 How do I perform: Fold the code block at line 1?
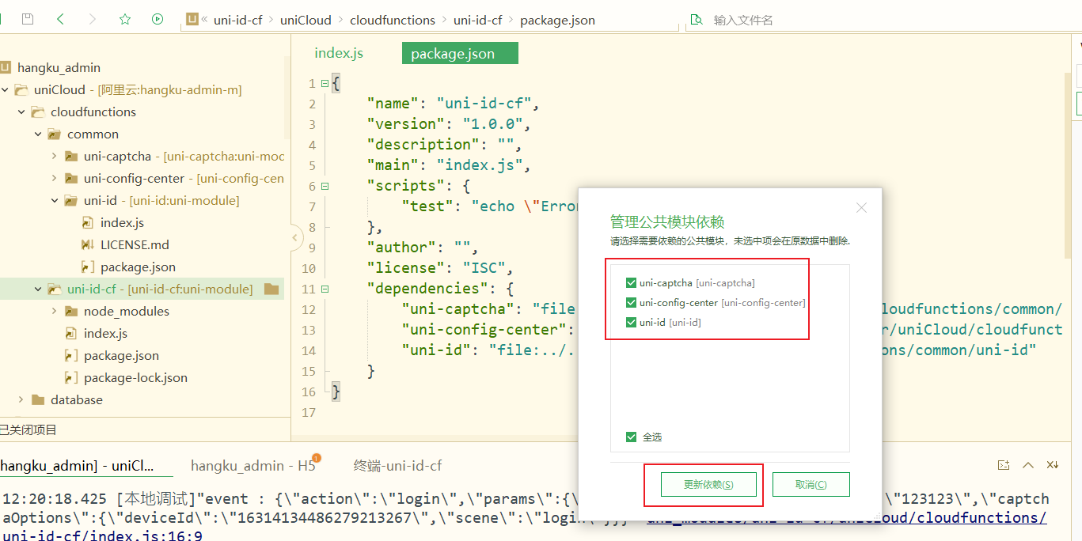(325, 83)
